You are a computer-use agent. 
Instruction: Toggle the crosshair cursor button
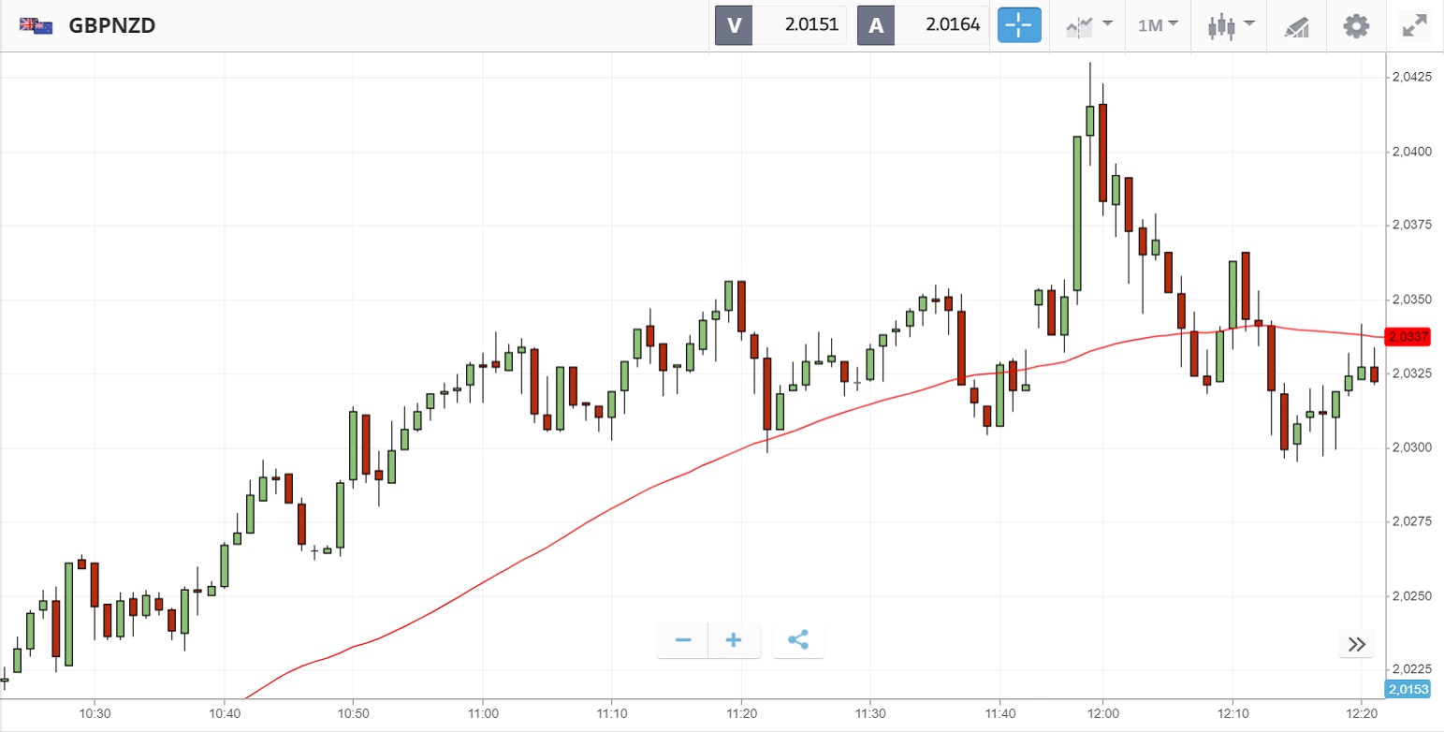pyautogui.click(x=1019, y=25)
